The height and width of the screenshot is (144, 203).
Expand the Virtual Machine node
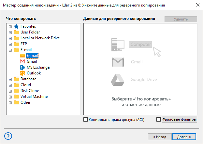coord(10,97)
